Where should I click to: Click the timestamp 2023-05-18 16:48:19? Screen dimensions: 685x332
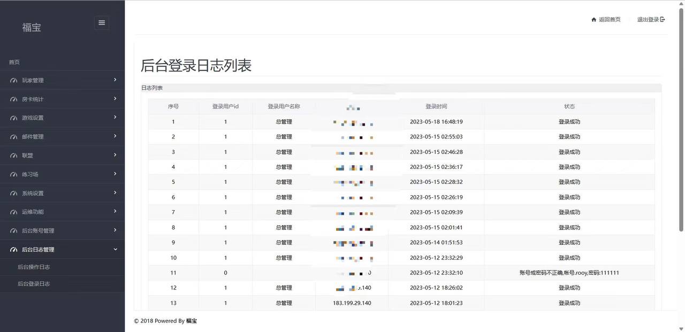point(436,122)
